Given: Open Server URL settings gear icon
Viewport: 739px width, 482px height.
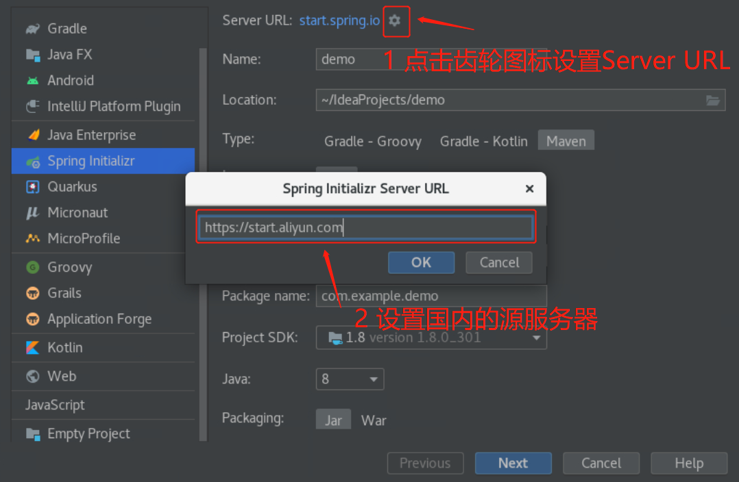Looking at the screenshot, I should (394, 21).
